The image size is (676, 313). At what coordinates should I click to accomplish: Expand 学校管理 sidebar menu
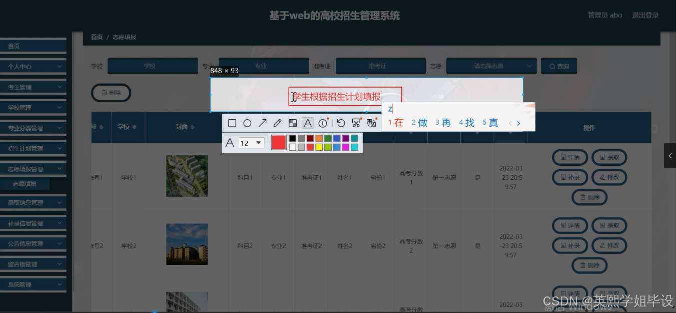pyautogui.click(x=33, y=108)
